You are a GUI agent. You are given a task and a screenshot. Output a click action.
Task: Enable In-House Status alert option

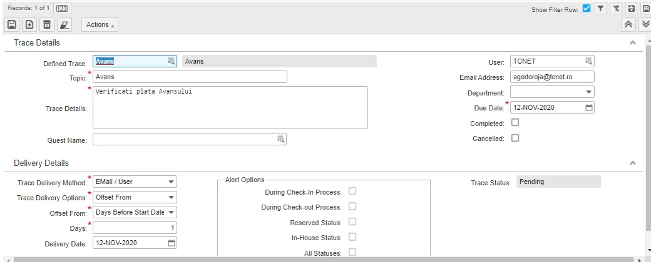352,237
